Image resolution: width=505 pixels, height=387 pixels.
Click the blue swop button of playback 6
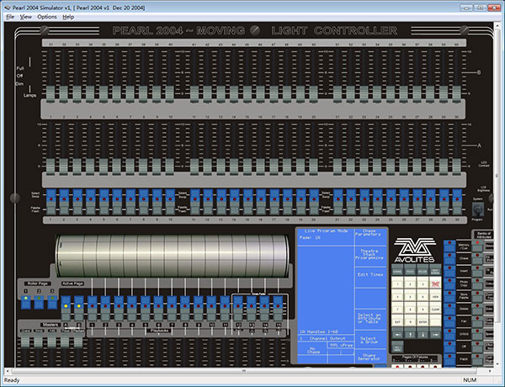coord(158,303)
